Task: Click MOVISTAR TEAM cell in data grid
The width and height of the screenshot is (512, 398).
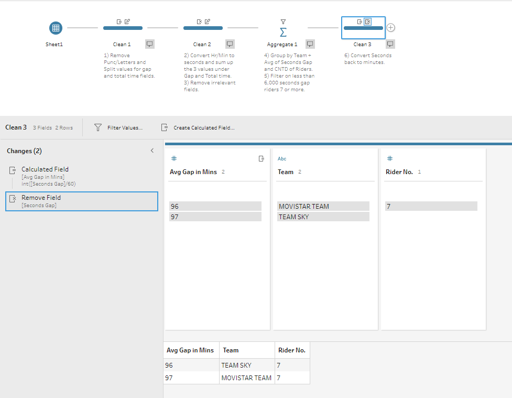Action: [x=247, y=378]
